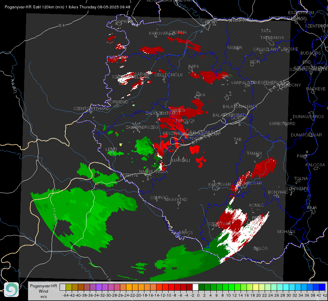The width and height of the screenshot is (328, 301).
Task: Click the PAKS city label
Action: coord(302,156)
